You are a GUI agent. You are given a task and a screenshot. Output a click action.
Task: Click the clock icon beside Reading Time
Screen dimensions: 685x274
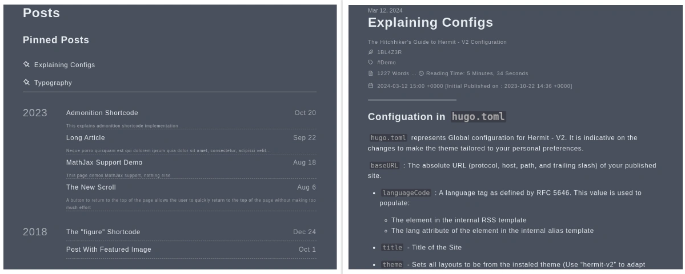coord(421,73)
